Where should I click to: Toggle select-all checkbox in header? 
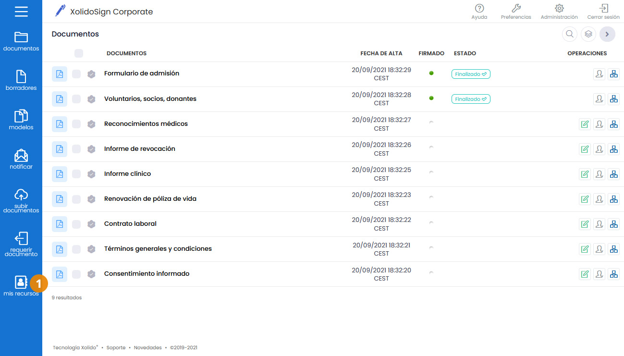coord(79,53)
